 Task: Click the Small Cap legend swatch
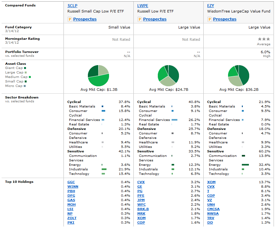point(26,81)
